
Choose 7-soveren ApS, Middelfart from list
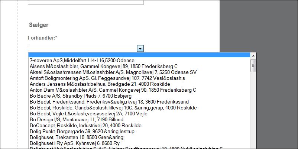82,60
